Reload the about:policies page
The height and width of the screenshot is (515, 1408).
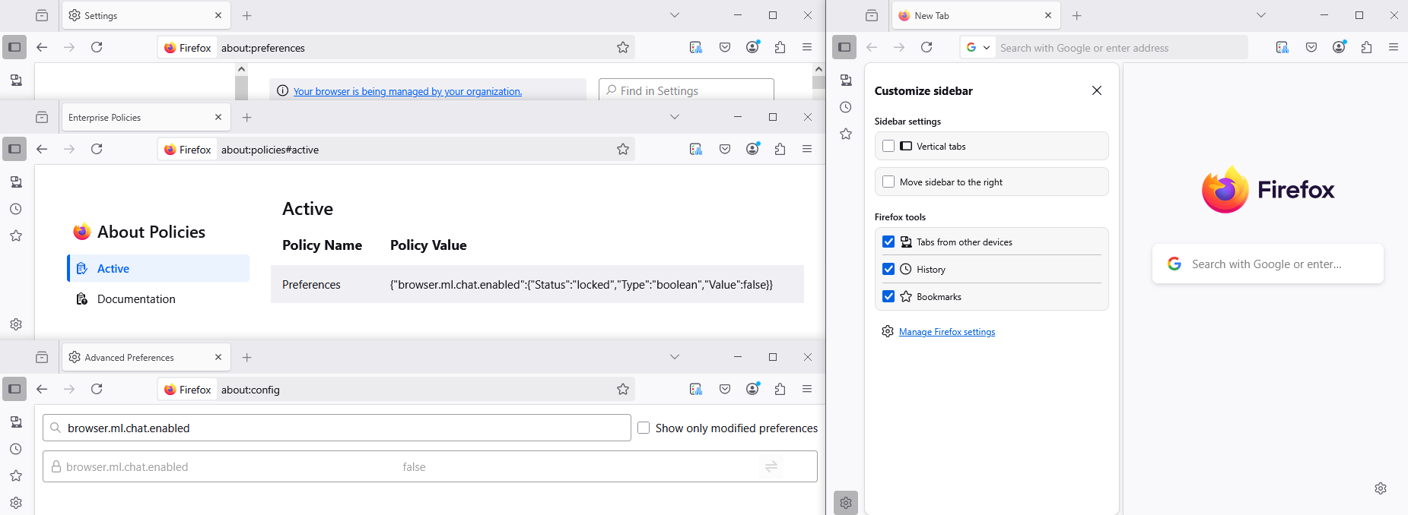97,149
